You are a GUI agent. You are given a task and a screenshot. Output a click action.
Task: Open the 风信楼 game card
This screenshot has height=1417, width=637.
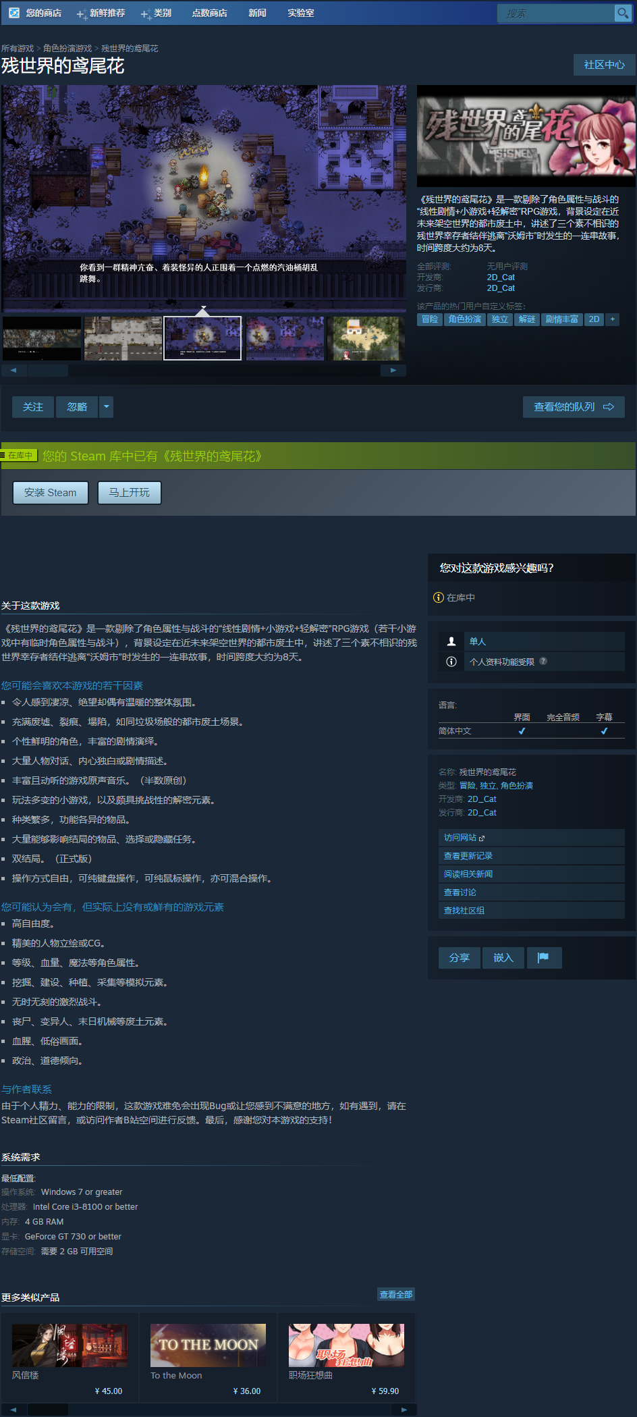pos(70,1359)
